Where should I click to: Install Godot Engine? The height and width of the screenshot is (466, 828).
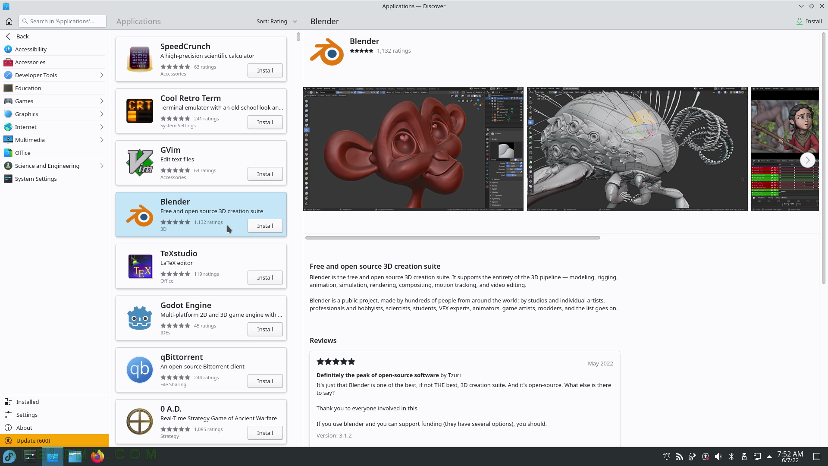click(265, 329)
